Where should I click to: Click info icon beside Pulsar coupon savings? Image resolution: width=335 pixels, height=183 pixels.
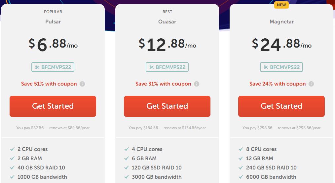82,84
